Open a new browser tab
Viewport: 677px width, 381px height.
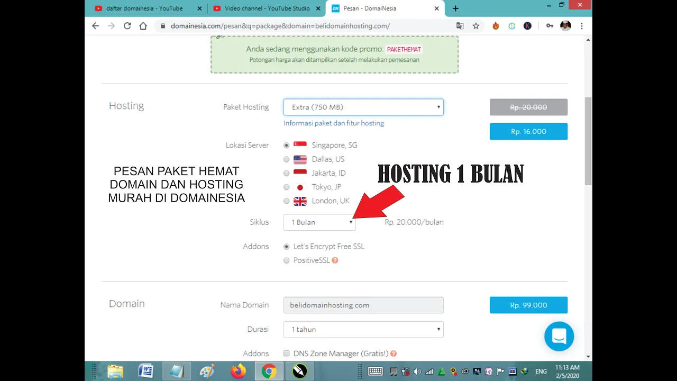pyautogui.click(x=455, y=8)
